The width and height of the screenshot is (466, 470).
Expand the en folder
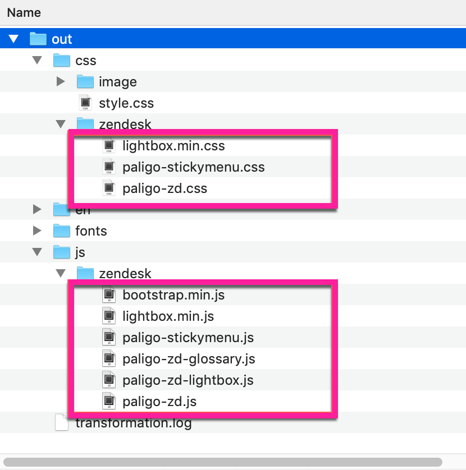point(36,209)
